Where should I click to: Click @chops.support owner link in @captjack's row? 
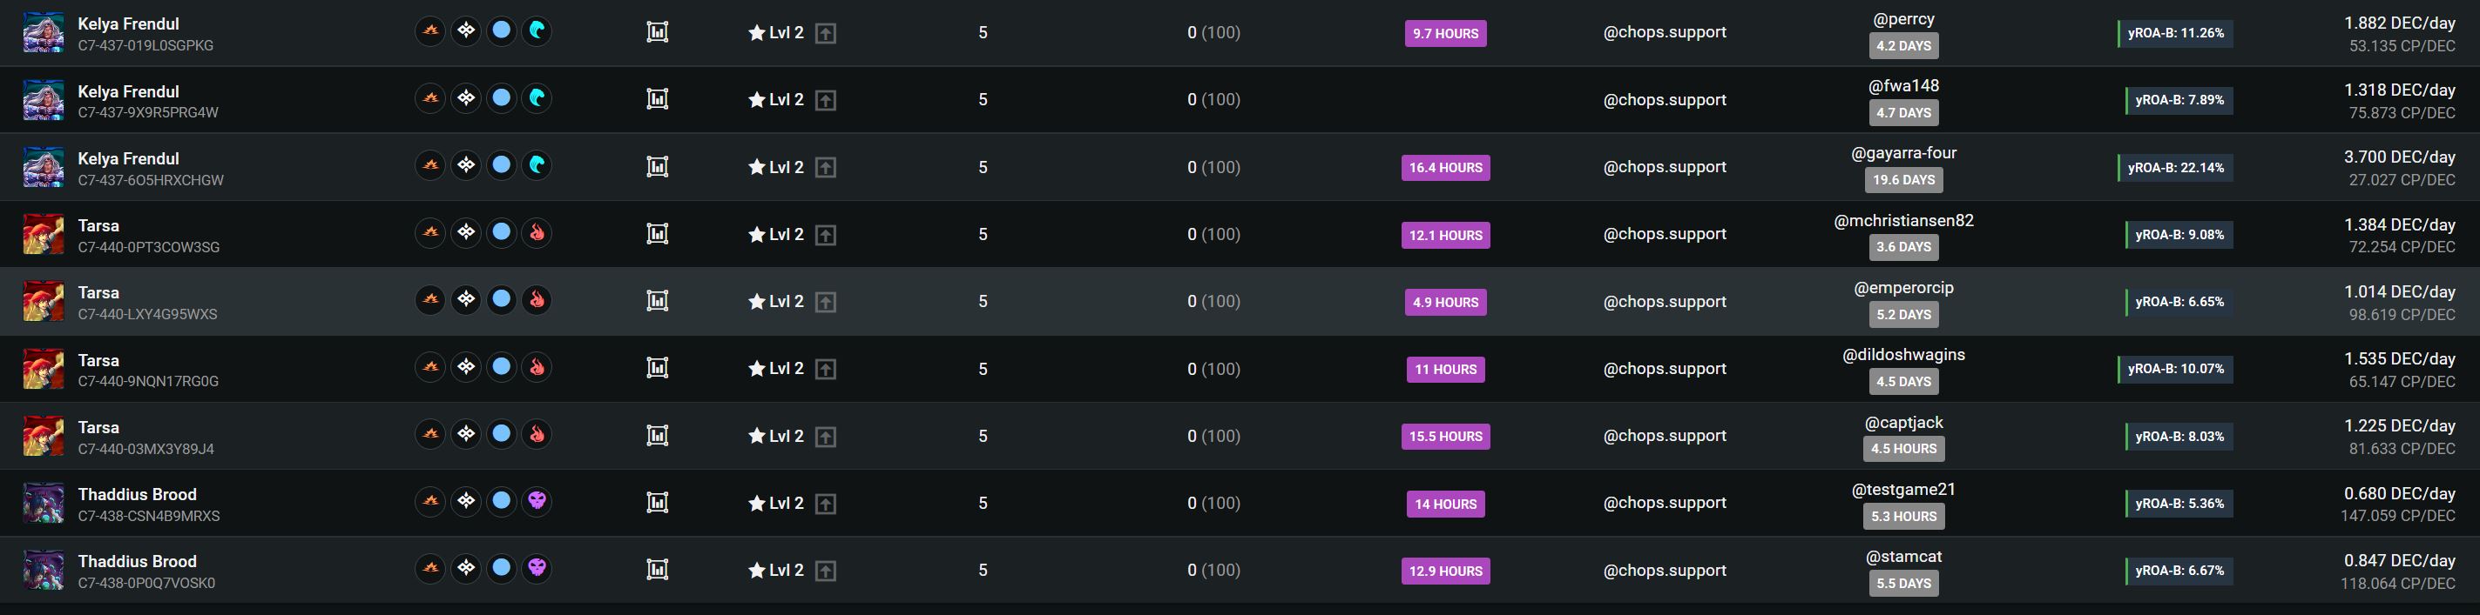[1665, 435]
